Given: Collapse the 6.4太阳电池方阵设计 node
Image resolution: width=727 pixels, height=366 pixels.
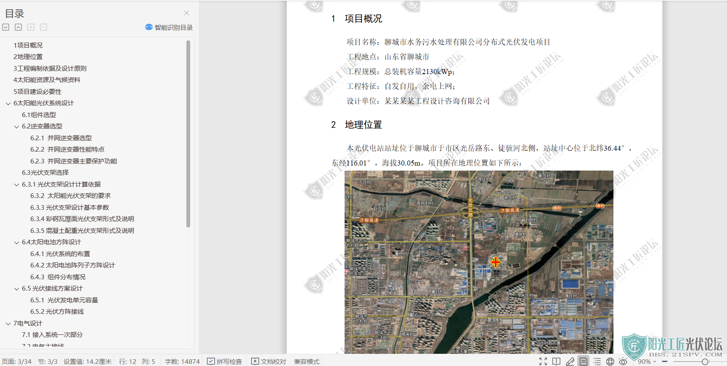Looking at the screenshot, I should pos(16,242).
